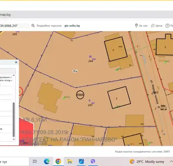Click the parcel search input field
This screenshot has height=166, width=173.
14,26
